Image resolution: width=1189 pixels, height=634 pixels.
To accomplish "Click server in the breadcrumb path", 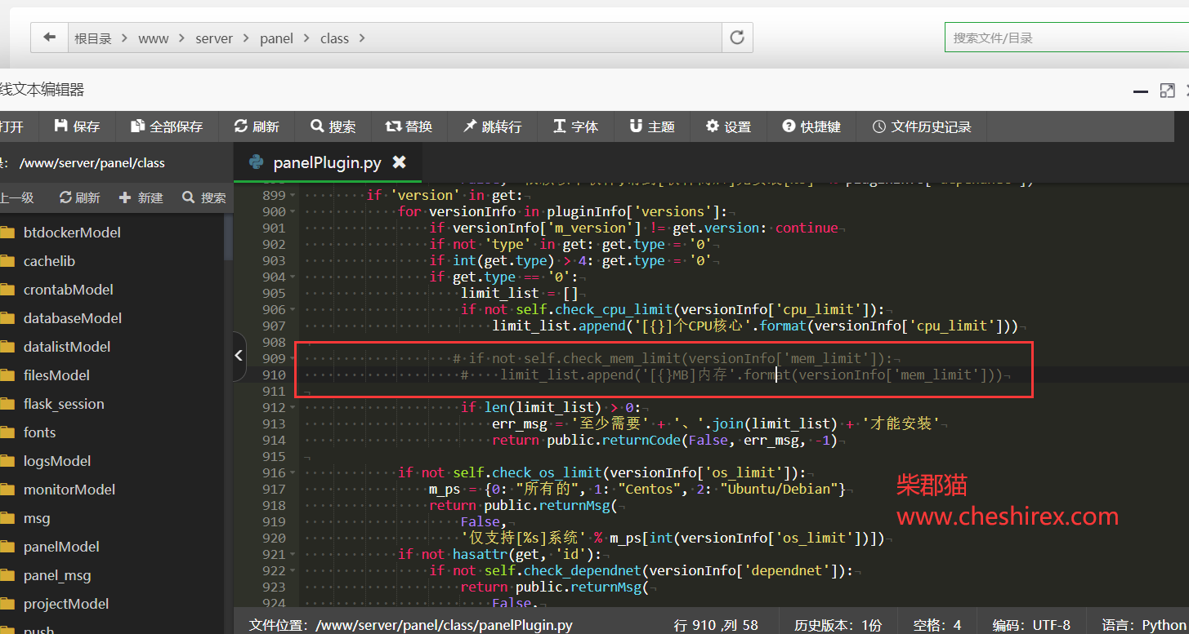I will [x=214, y=38].
